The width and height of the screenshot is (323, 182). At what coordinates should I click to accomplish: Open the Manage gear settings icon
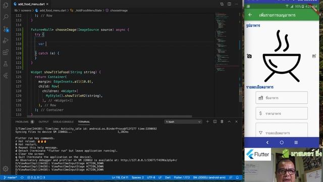pyautogui.click(x=6, y=169)
